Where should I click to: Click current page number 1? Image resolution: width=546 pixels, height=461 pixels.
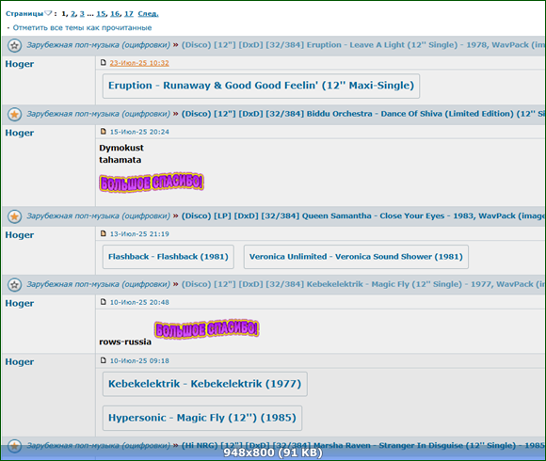(x=64, y=13)
